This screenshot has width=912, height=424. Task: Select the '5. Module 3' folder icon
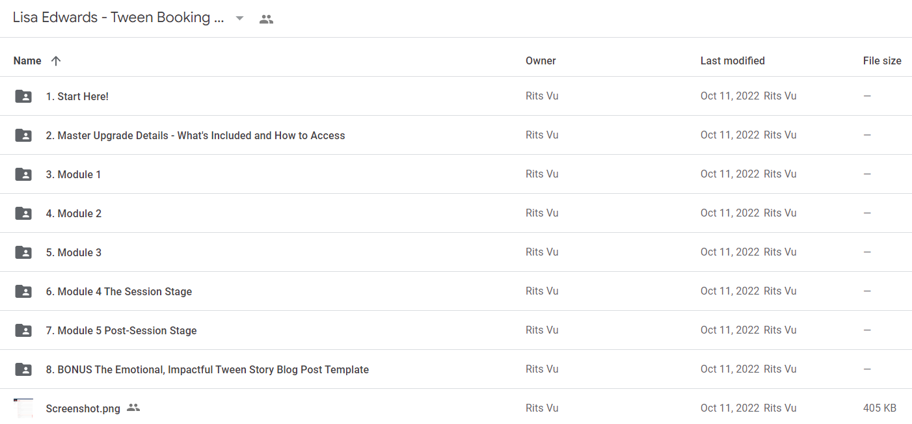click(23, 252)
